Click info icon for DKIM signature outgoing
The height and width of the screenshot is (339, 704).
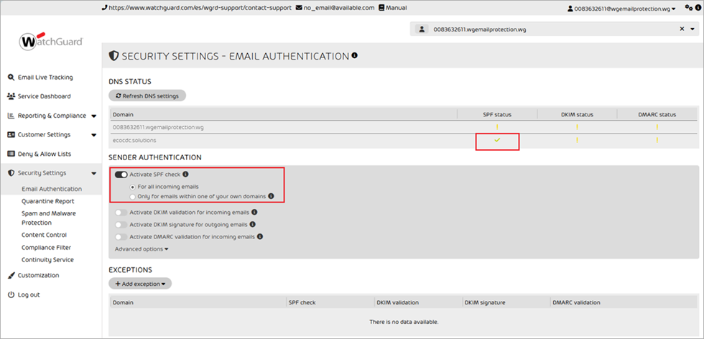[252, 224]
